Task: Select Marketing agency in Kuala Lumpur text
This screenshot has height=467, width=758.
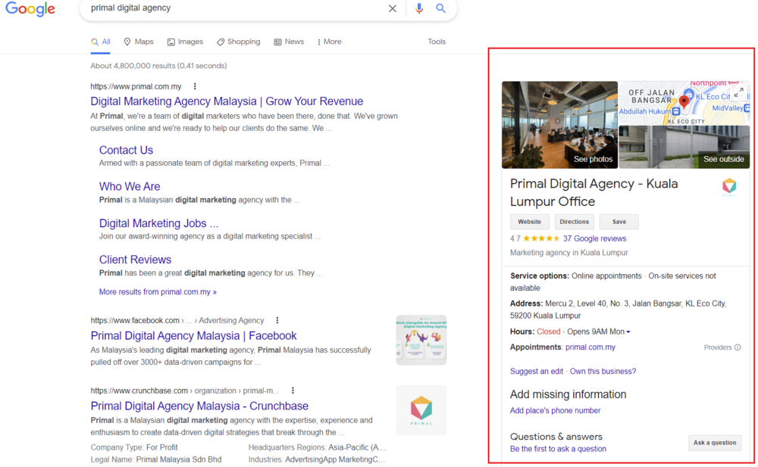Action: [569, 253]
